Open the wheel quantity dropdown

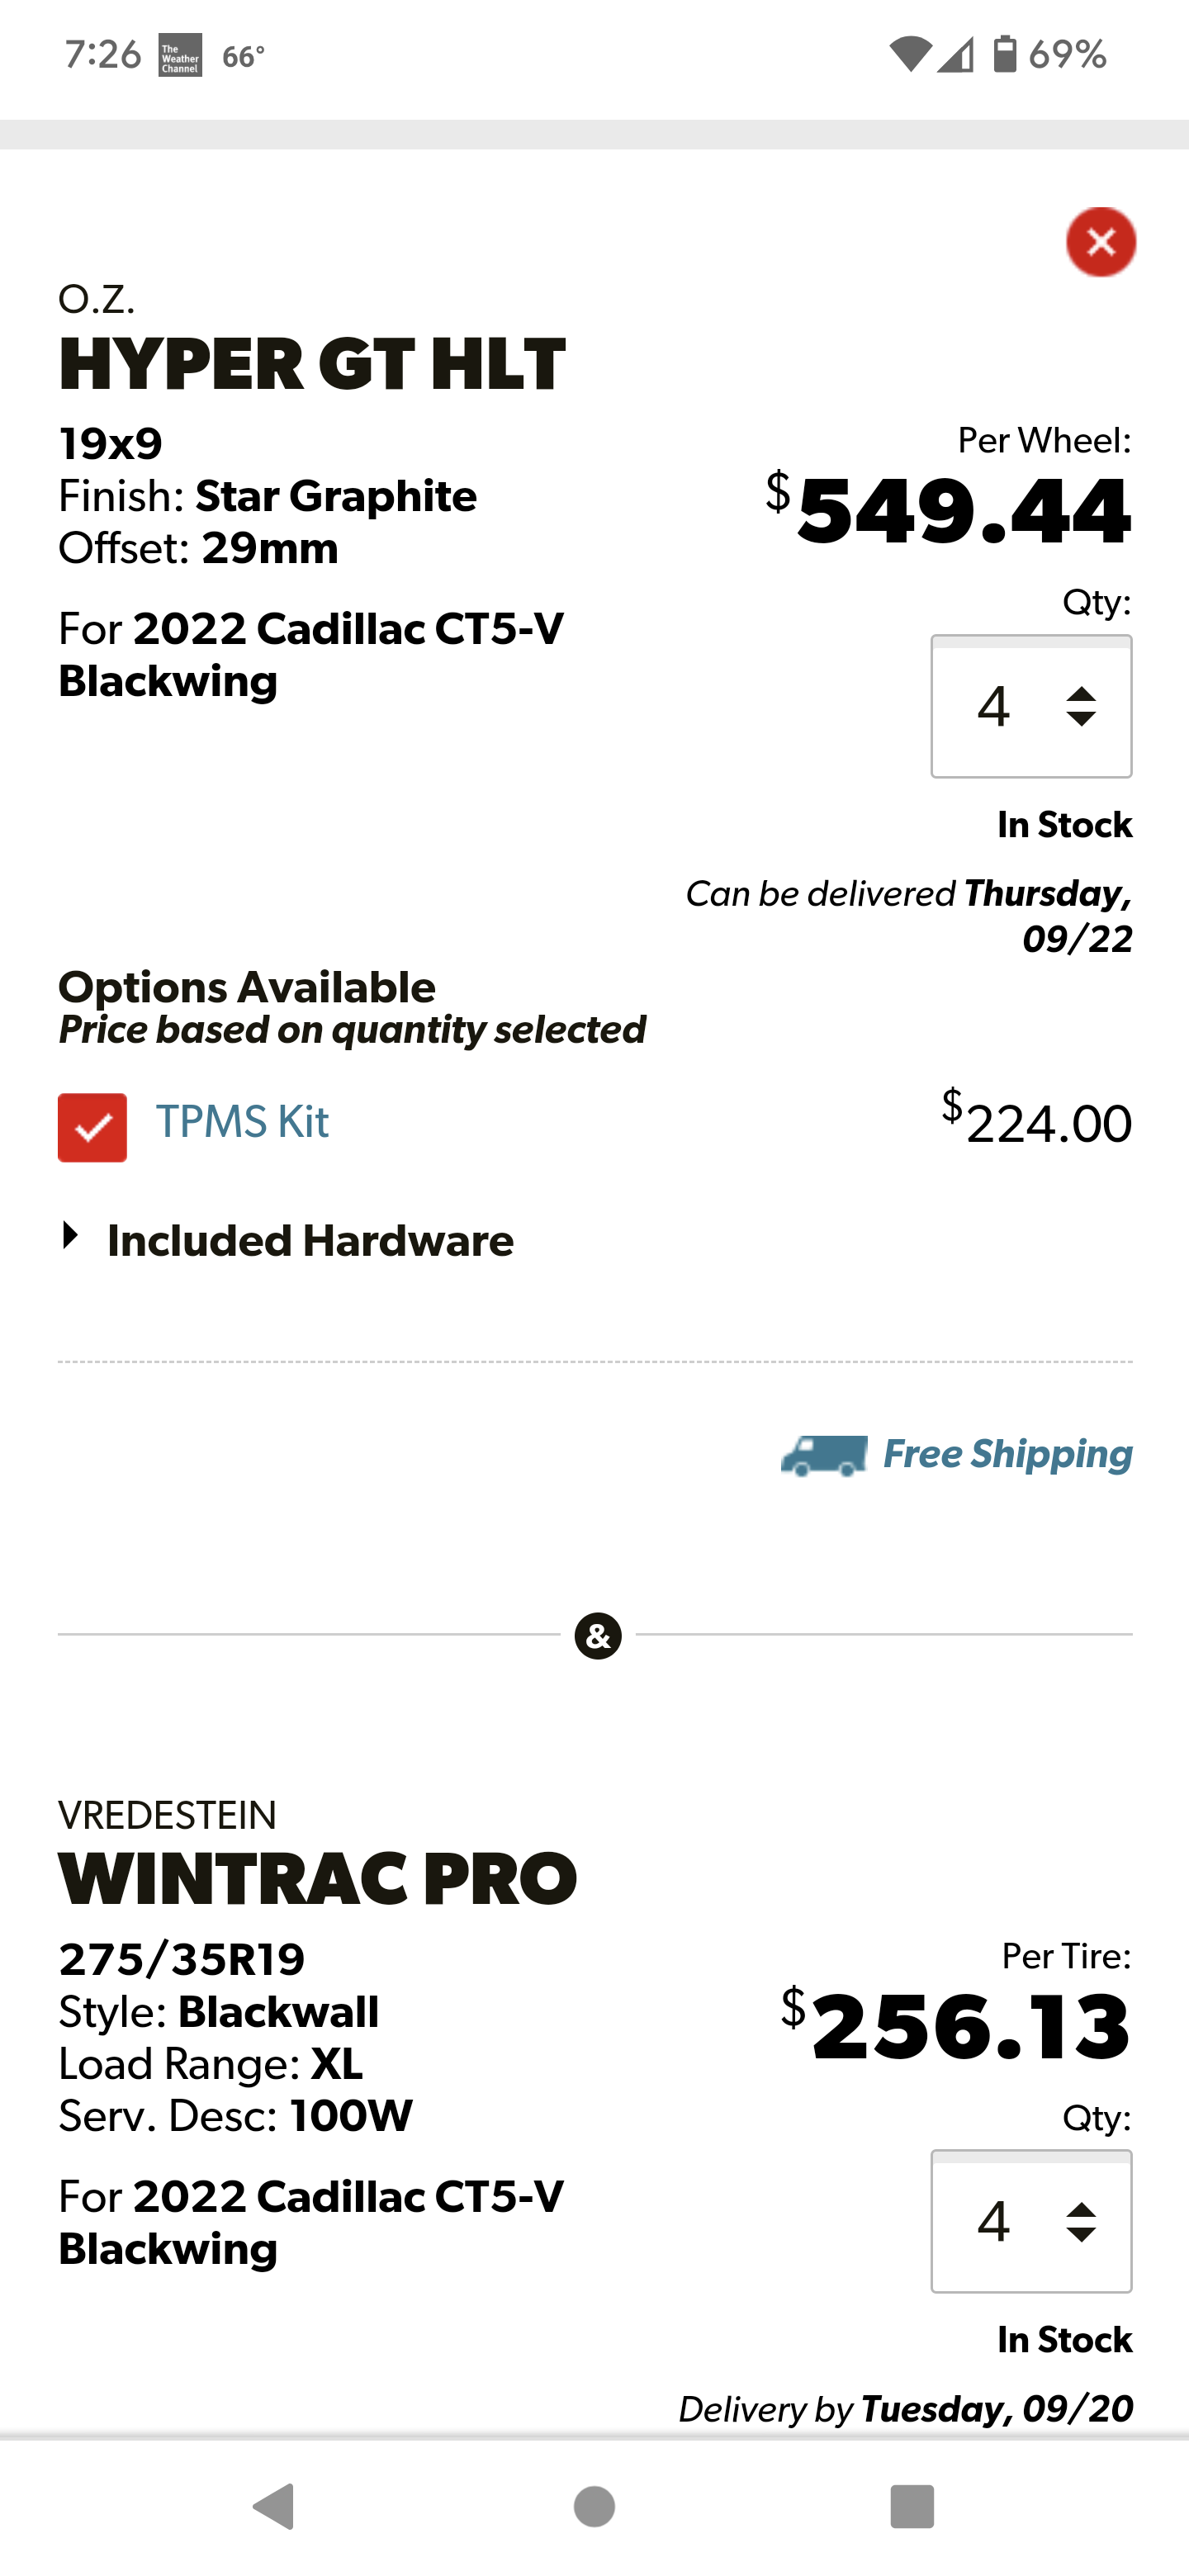1031,707
